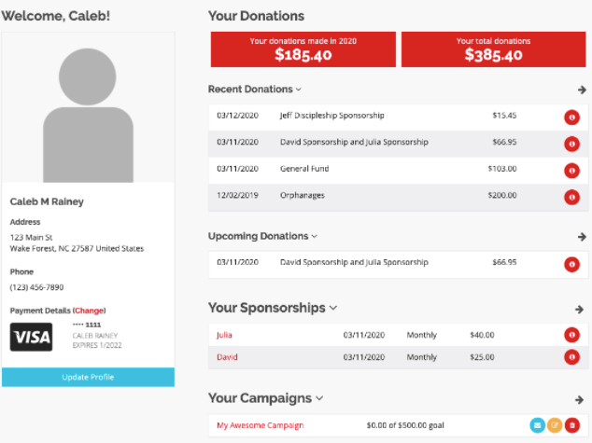592x443 pixels.
Task: Open the My Awesome Campaign link
Action: point(261,425)
